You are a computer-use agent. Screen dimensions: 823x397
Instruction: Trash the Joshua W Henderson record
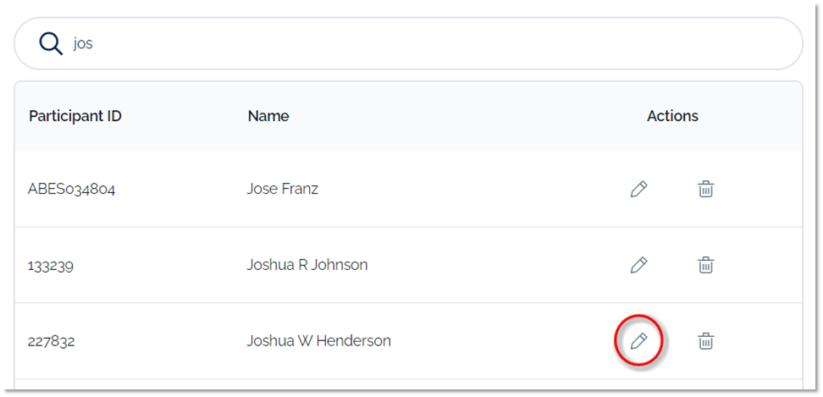[x=705, y=341]
